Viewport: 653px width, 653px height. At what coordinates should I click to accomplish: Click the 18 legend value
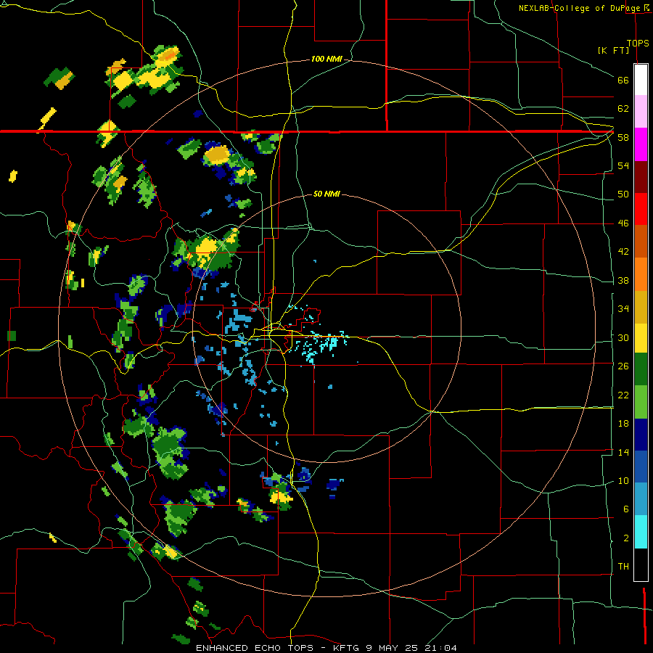(x=623, y=424)
